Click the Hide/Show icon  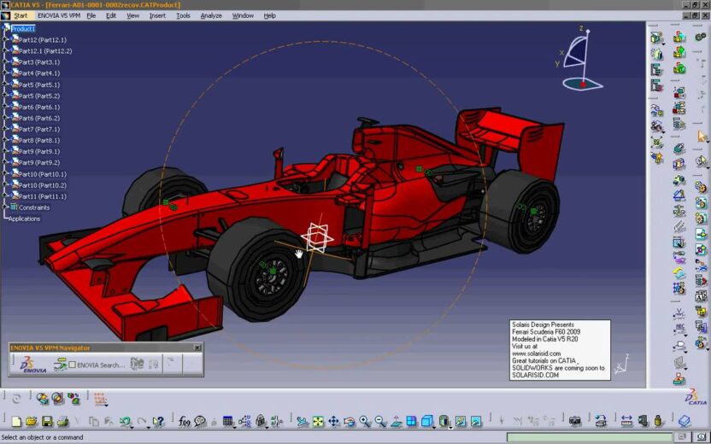pyautogui.click(x=461, y=421)
